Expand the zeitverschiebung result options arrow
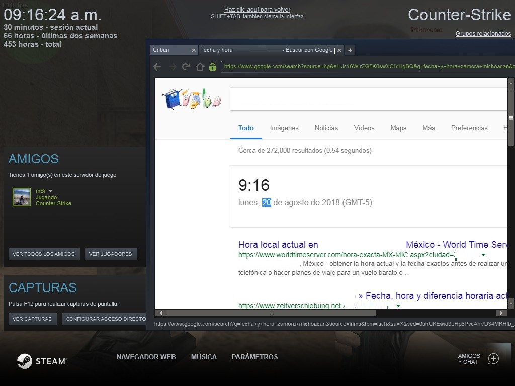 (x=398, y=306)
